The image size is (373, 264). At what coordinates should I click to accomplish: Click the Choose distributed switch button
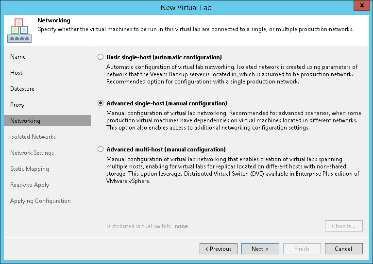pos(343,226)
